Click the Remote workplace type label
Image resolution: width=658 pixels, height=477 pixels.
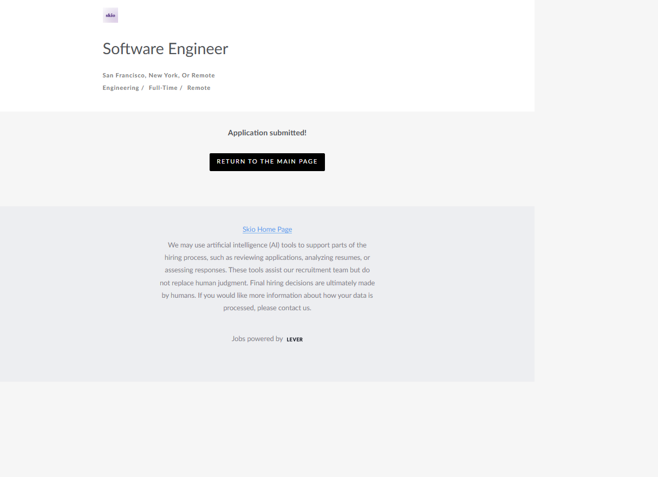point(199,88)
